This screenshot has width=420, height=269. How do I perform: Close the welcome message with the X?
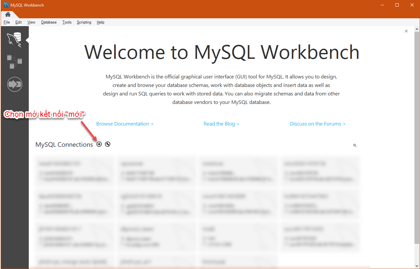(406, 31)
